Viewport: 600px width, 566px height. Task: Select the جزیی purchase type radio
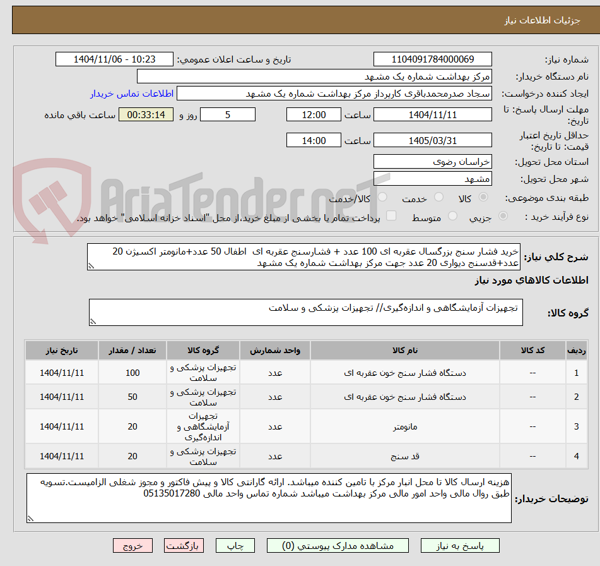coord(503,216)
